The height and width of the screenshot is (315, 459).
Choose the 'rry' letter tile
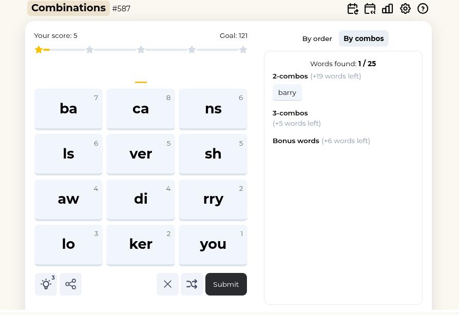(x=213, y=199)
